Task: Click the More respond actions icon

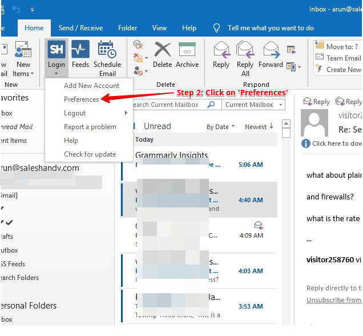Action: pos(291,67)
